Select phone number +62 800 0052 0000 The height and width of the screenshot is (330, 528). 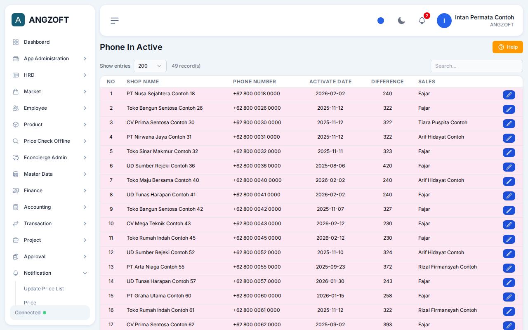[257, 252]
